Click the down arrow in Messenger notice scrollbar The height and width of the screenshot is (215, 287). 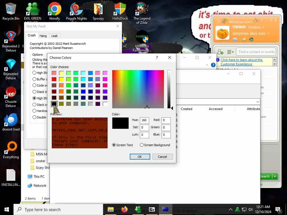coord(274,64)
